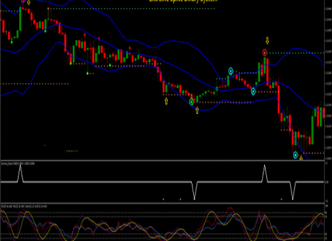Select the first downward spike in spike panel
This screenshot has width=332, height=241.
pyautogui.click(x=194, y=190)
